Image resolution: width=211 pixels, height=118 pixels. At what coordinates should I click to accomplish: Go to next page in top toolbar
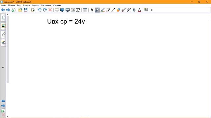[8, 10]
